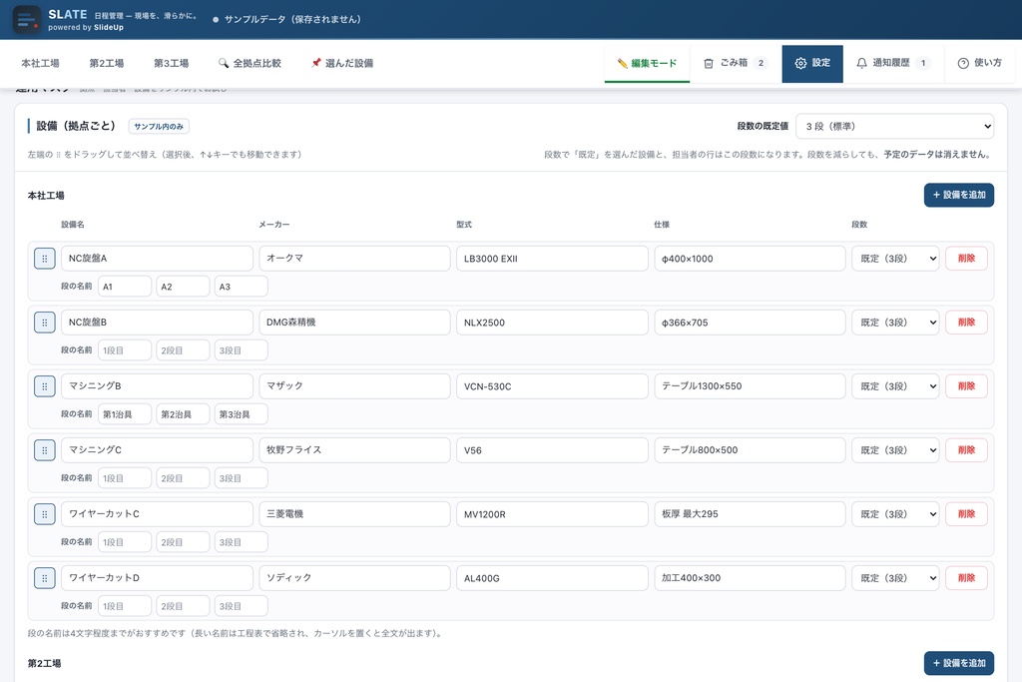The height and width of the screenshot is (682, 1022).
Task: Click drag handle icon for ワイヤーカットD row
Action: [44, 578]
